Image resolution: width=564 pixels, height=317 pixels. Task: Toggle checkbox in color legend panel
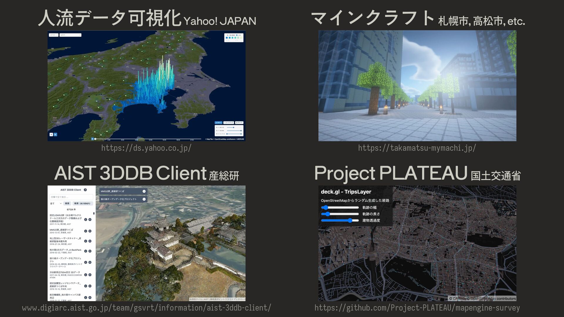click(x=237, y=35)
